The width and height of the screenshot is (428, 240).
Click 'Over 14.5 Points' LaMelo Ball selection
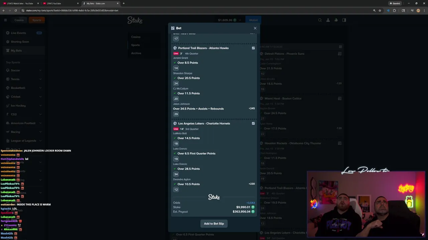(189, 138)
